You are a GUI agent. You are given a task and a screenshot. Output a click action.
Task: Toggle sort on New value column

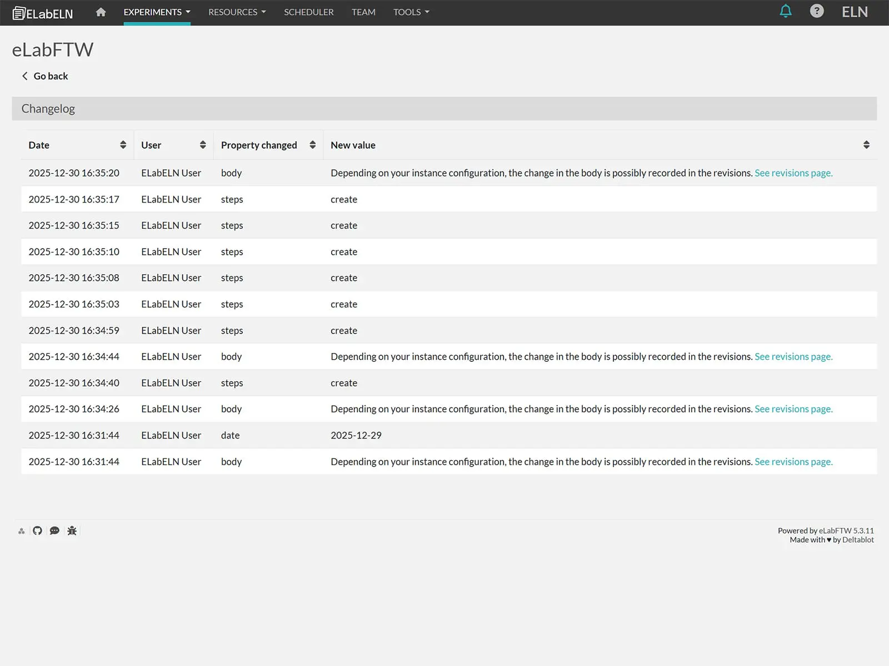tap(866, 145)
